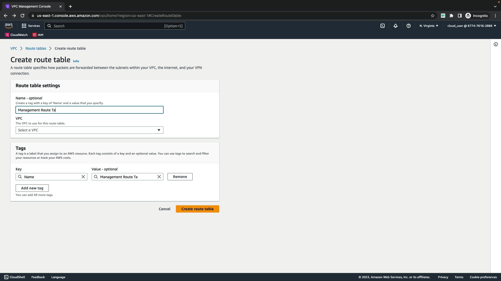Open the help question mark menu
Image resolution: width=501 pixels, height=281 pixels.
pos(409,26)
